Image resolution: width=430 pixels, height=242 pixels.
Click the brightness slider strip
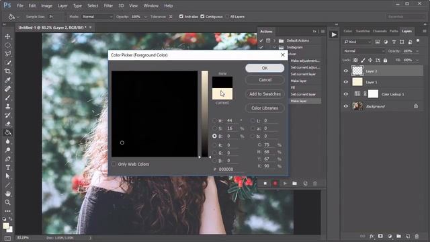[x=204, y=114]
